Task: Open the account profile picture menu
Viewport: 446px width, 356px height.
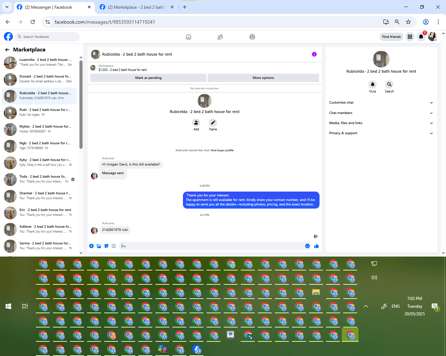Action: tap(432, 37)
